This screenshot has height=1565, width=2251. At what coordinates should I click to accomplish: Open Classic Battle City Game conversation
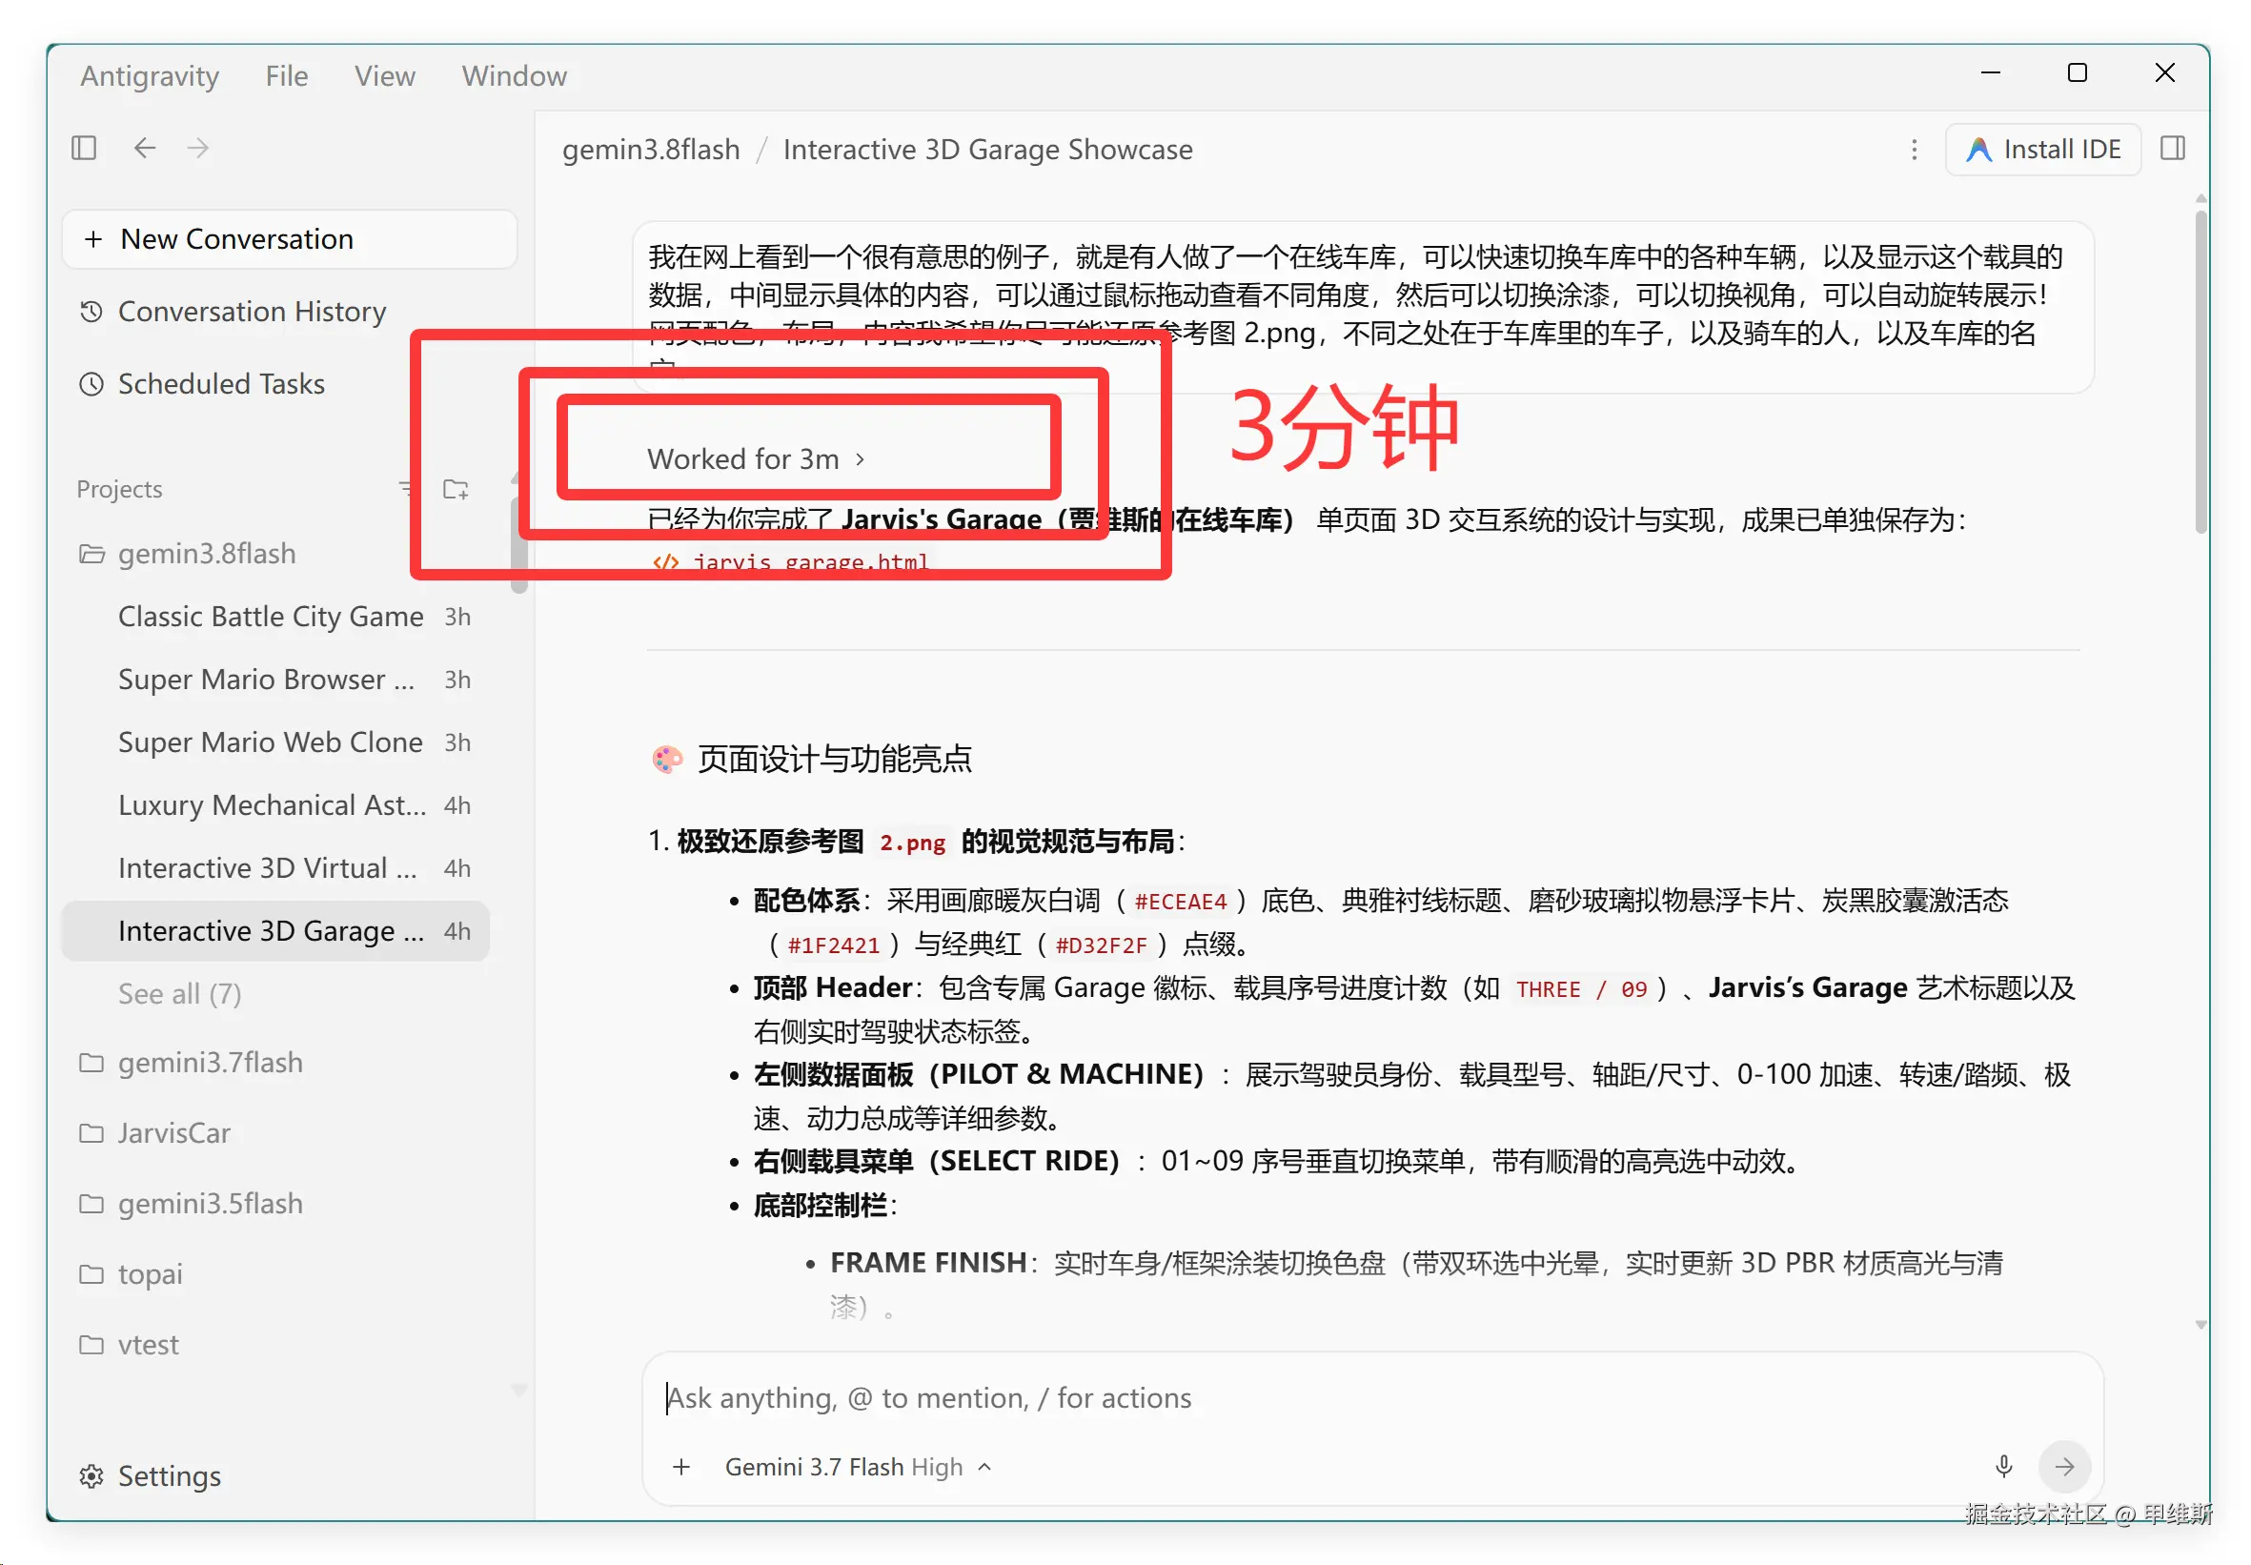point(294,616)
